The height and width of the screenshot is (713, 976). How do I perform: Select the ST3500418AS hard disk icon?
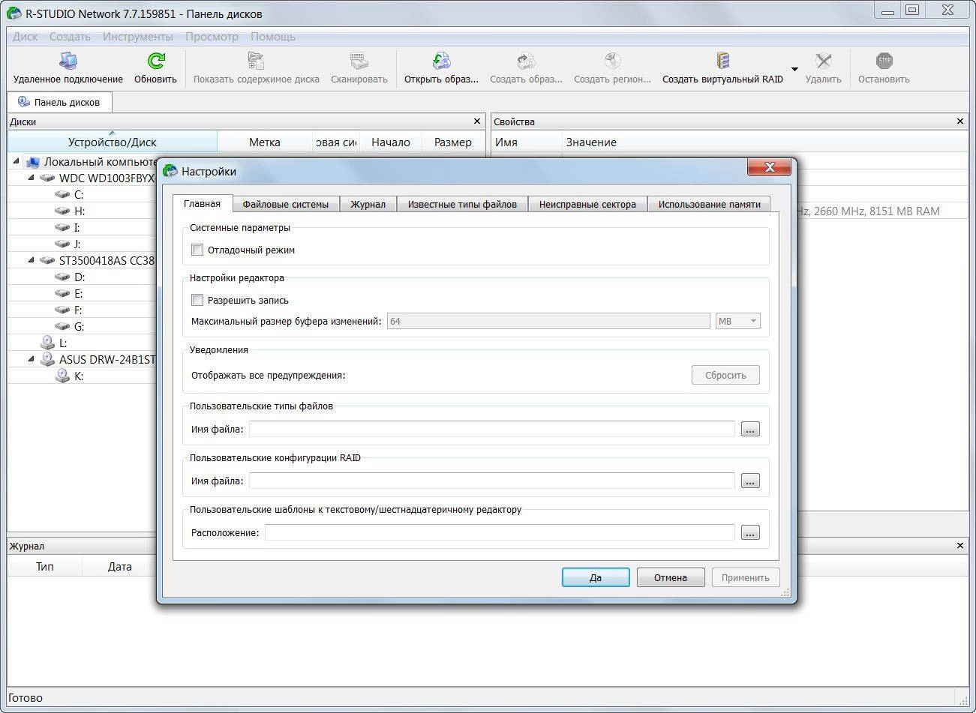point(47,260)
